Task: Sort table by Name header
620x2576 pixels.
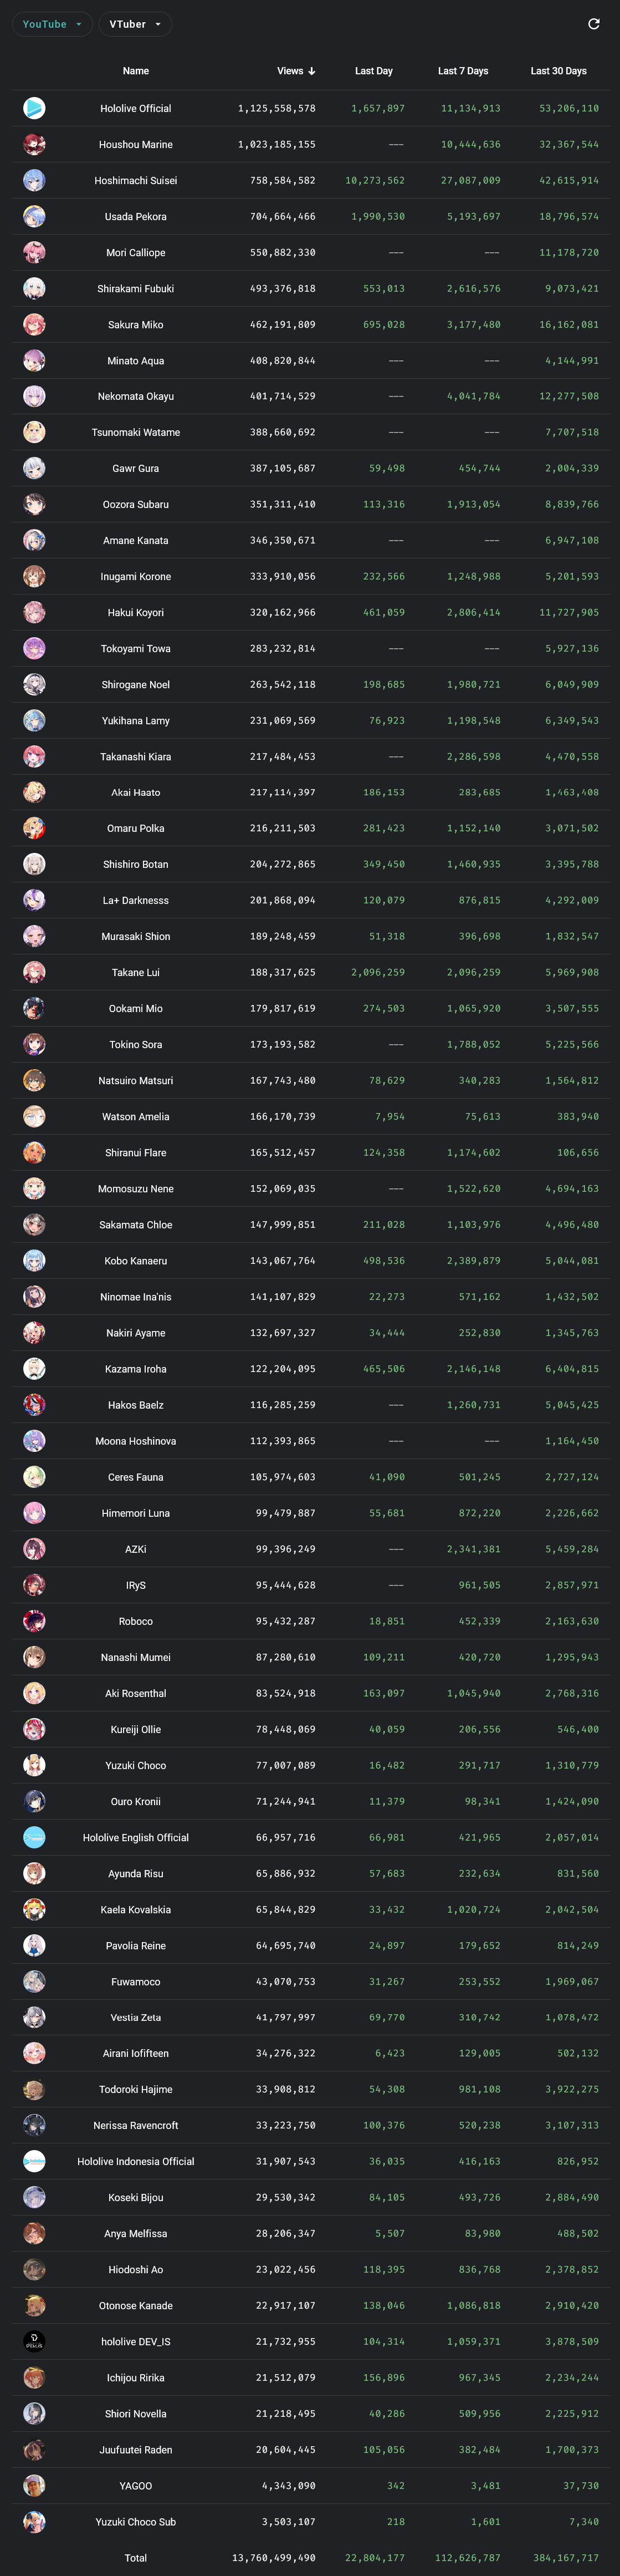Action: point(136,71)
